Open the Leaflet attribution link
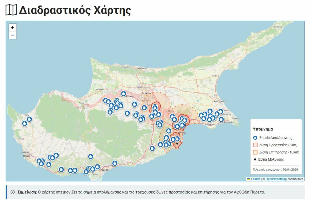The width and height of the screenshot is (311, 201). [x=255, y=179]
